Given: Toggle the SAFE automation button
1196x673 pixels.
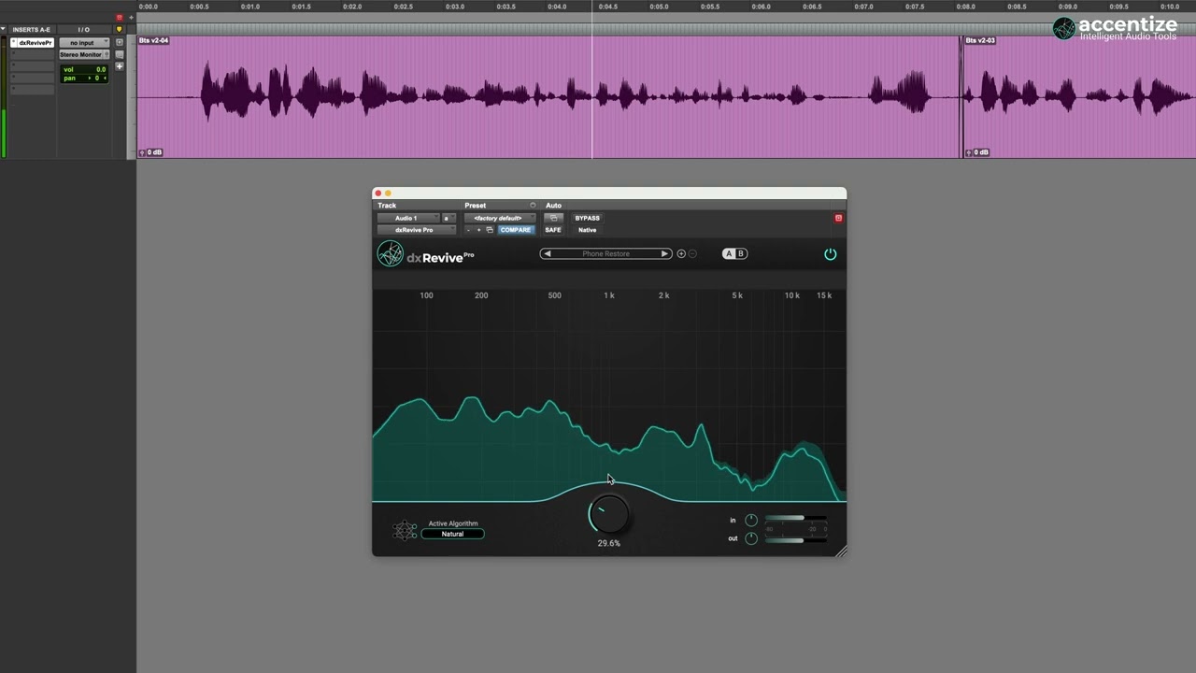Looking at the screenshot, I should coord(553,230).
